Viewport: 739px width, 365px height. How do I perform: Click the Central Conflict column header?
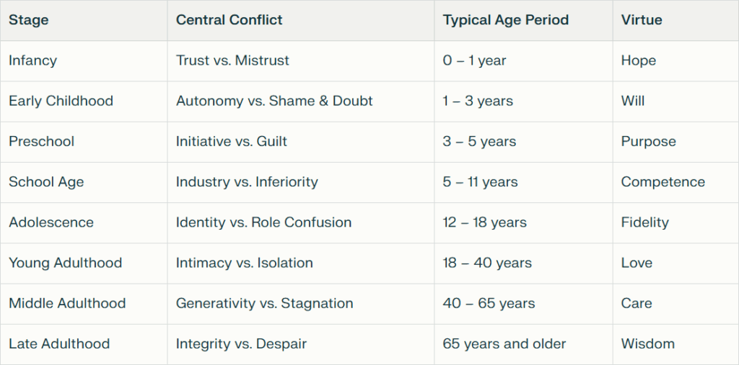click(229, 20)
